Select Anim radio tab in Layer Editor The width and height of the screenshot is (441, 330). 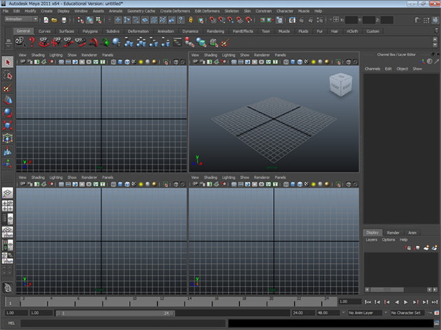[x=412, y=232]
